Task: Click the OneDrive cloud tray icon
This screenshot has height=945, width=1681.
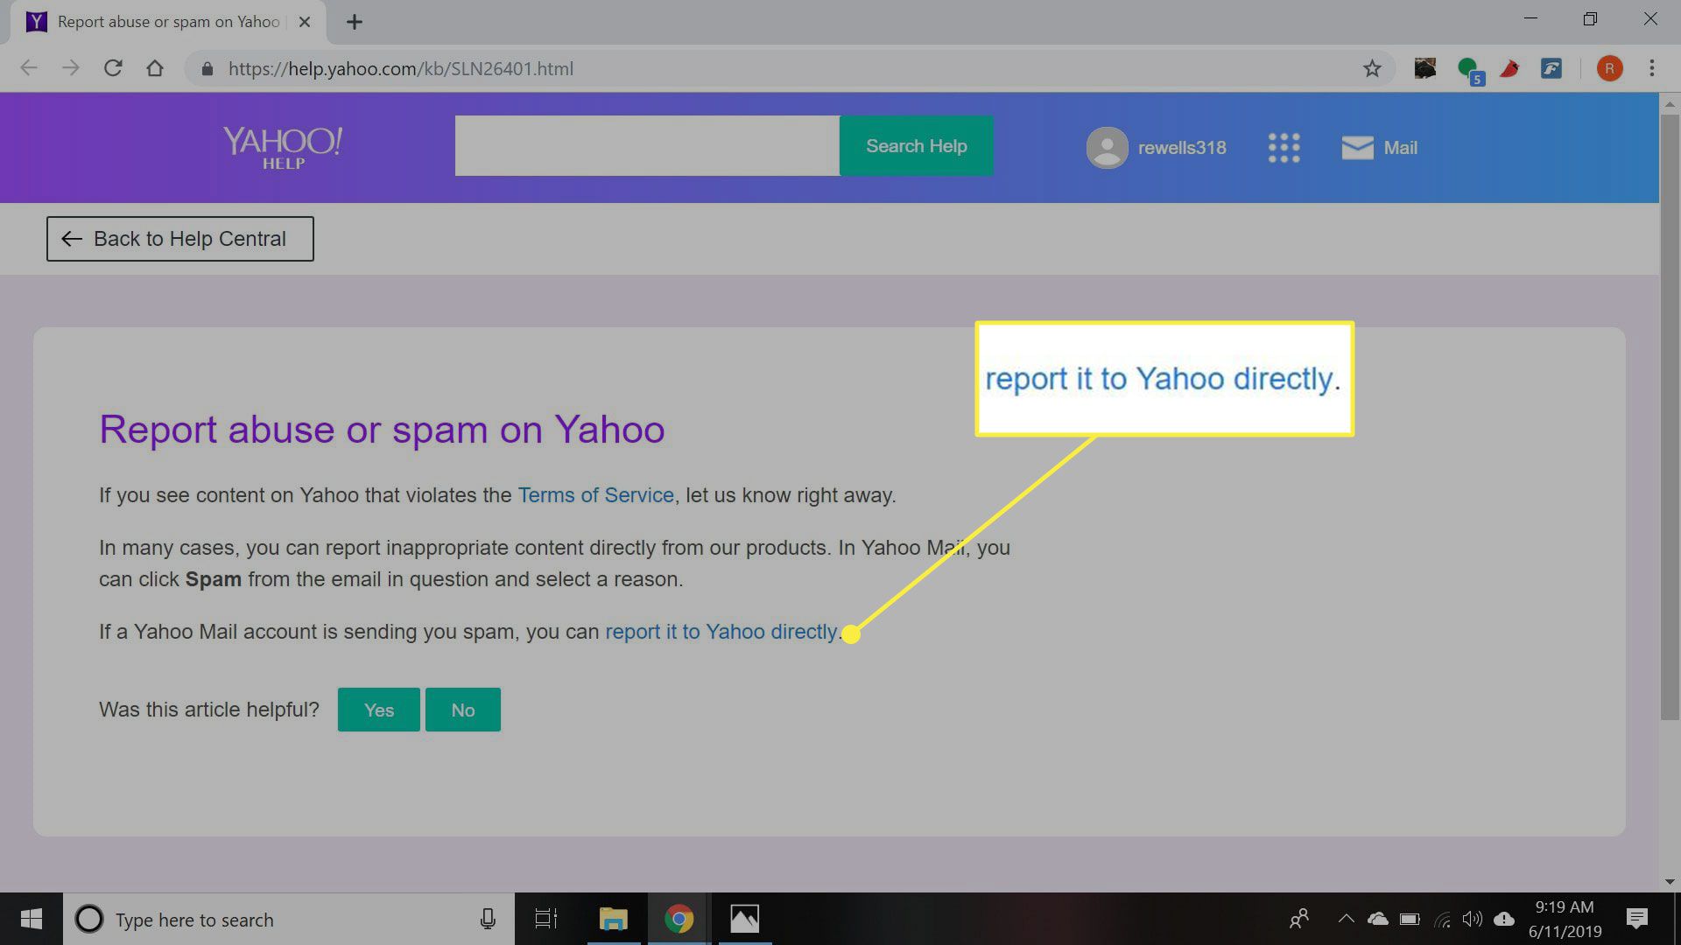Action: pyautogui.click(x=1378, y=919)
